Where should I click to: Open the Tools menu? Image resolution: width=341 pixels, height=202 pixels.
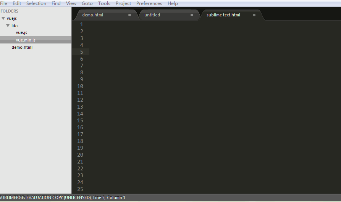coord(104,3)
